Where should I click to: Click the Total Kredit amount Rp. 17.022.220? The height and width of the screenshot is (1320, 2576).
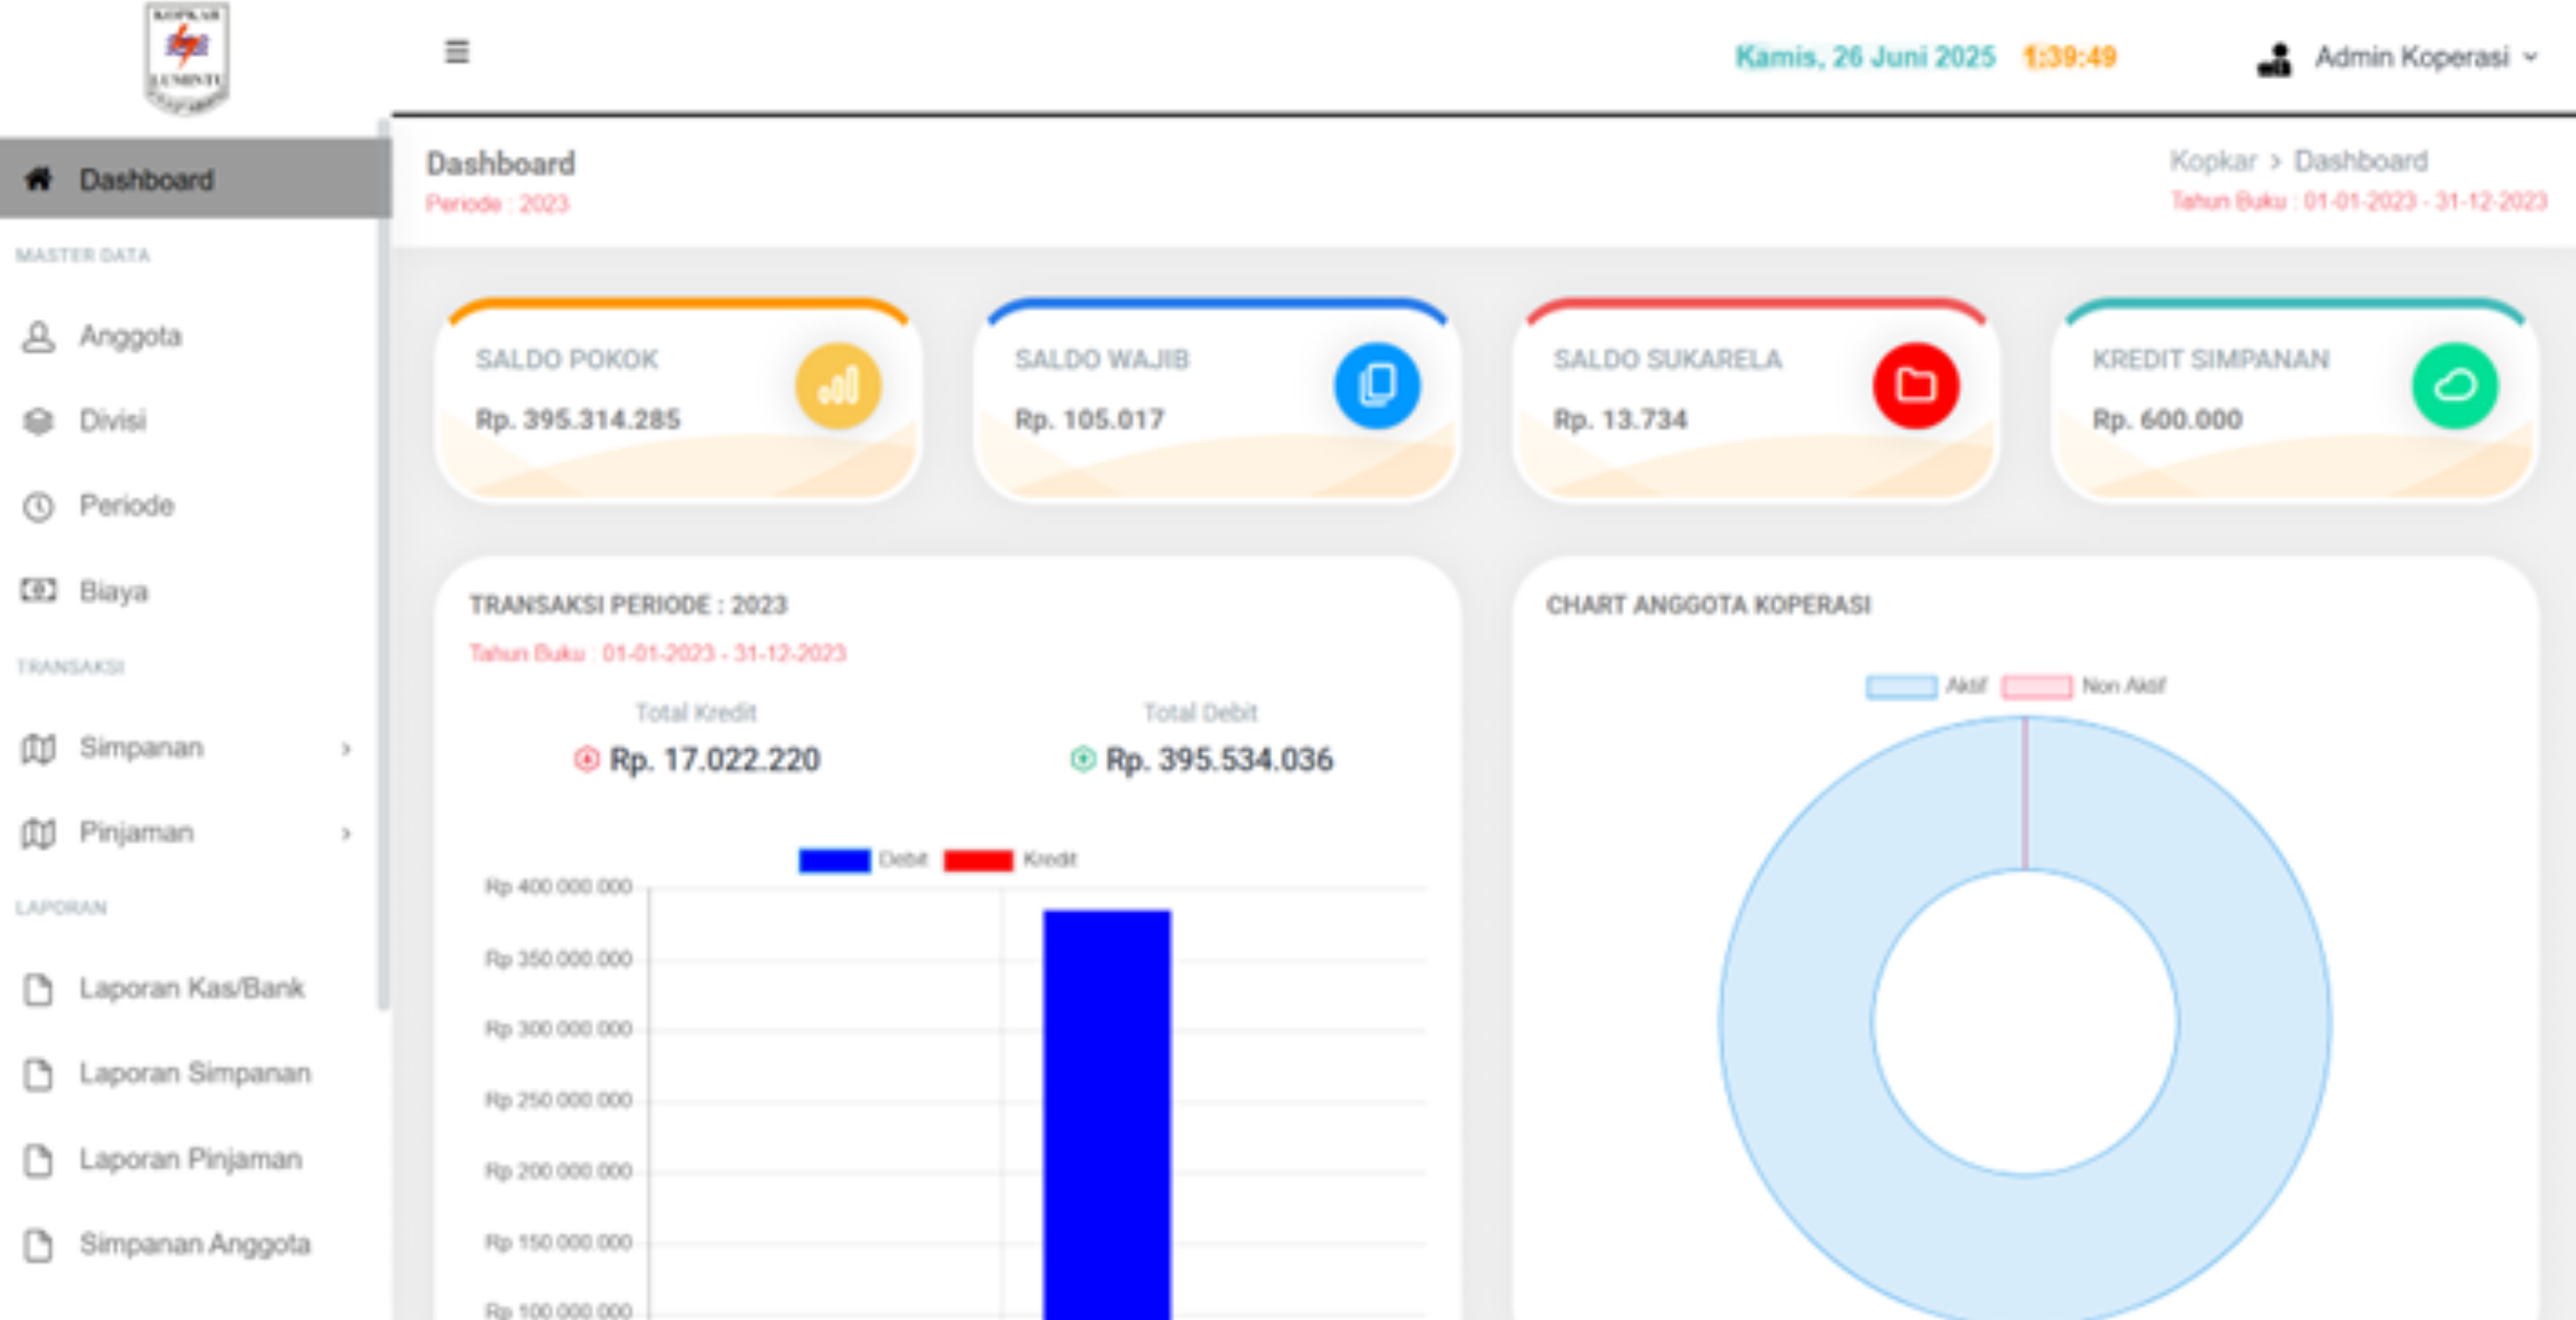click(x=715, y=760)
